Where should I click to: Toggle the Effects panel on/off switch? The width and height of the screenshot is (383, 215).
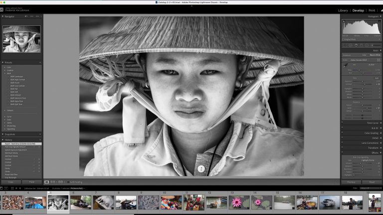click(x=342, y=153)
